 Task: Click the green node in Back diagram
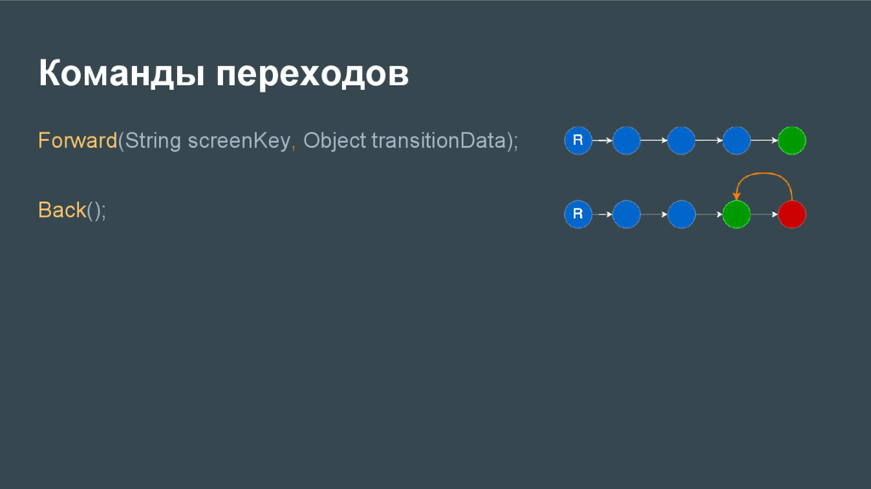point(737,214)
